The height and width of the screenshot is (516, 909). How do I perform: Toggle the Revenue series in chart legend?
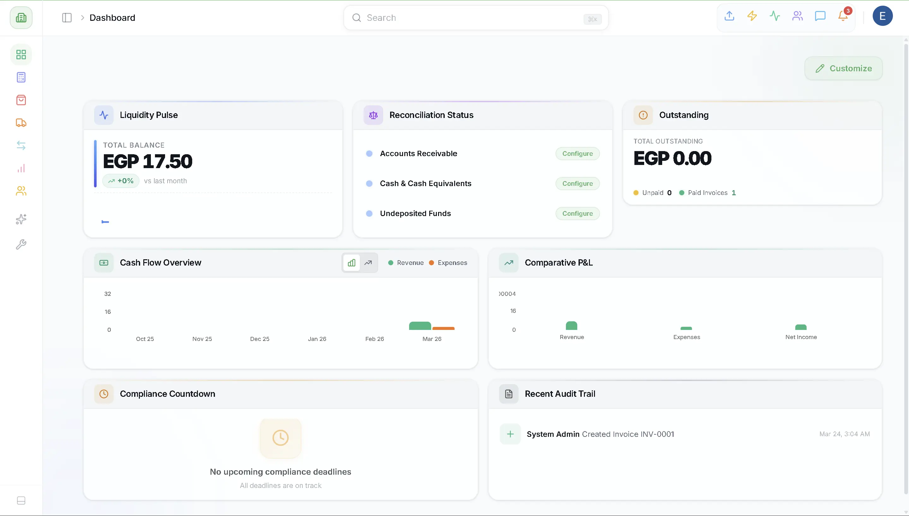(406, 263)
